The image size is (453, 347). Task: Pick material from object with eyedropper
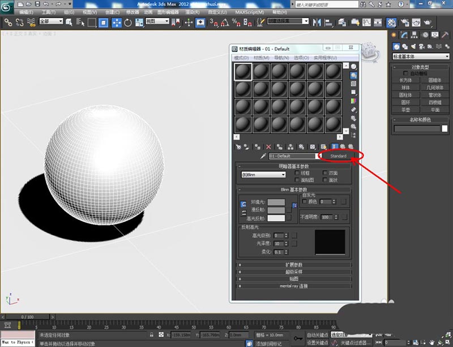tap(263, 156)
